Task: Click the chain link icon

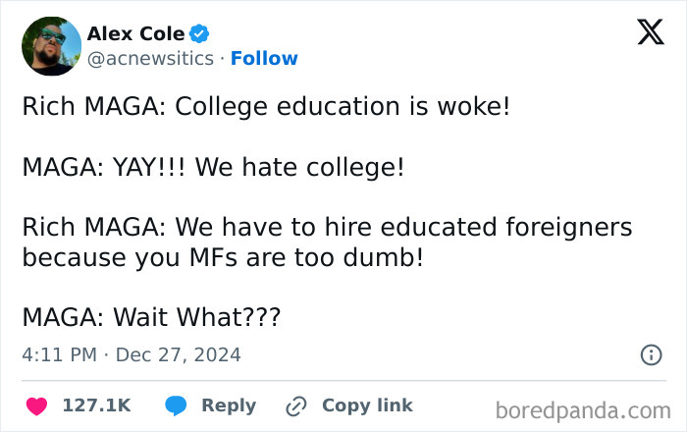Action: [296, 405]
